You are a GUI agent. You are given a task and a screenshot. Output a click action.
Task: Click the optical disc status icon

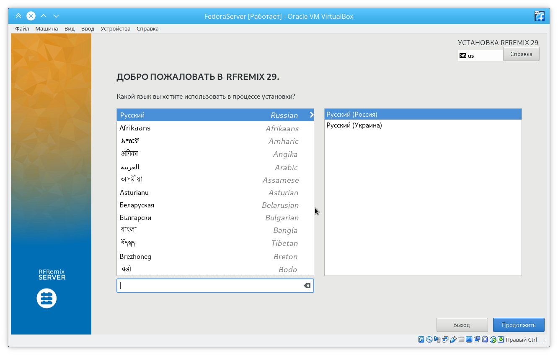coord(429,340)
